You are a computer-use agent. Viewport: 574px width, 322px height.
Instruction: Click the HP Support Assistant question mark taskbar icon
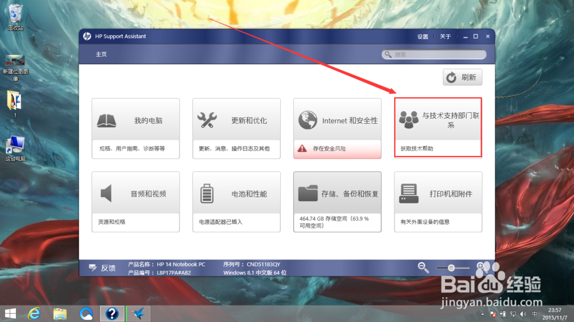pyautogui.click(x=112, y=313)
